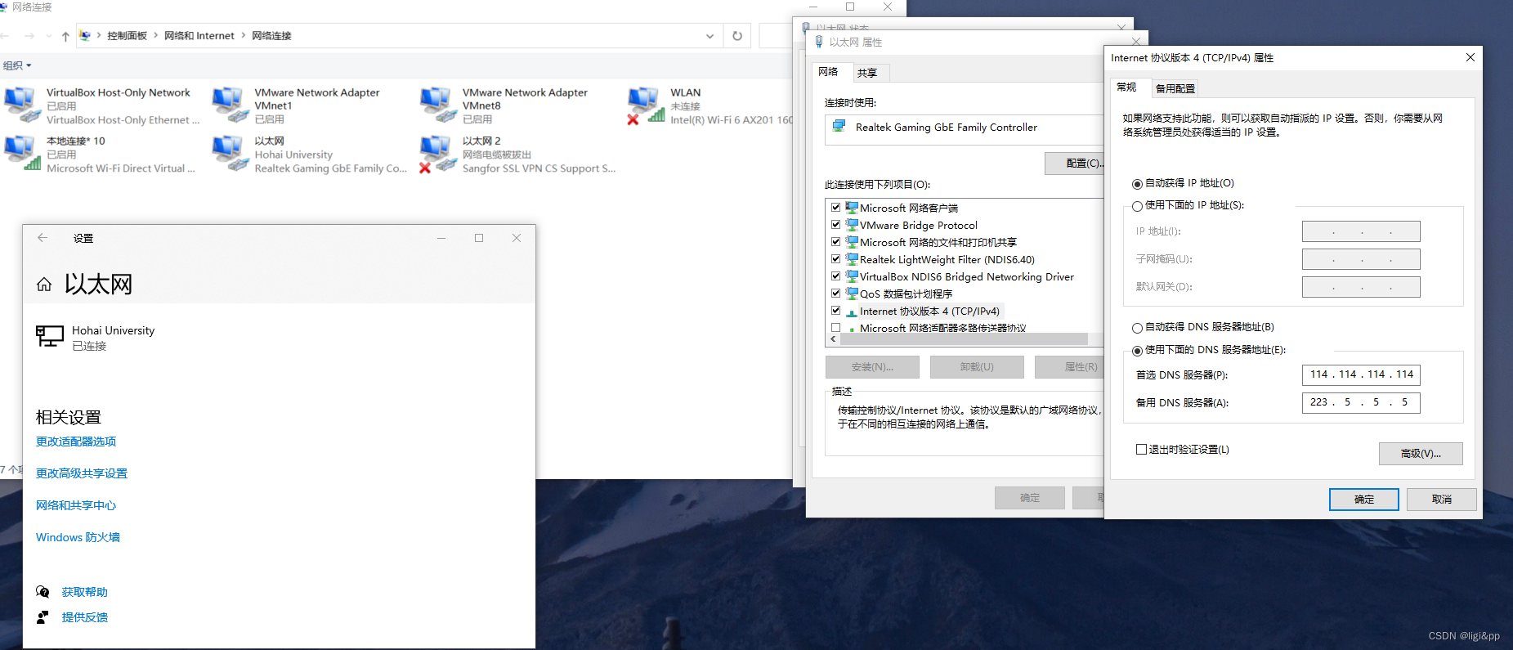Image resolution: width=1513 pixels, height=650 pixels.
Task: Click the Microsoft 网络客户端 item icon
Action: point(852,208)
